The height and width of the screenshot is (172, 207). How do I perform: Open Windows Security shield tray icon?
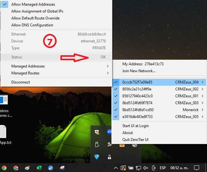(97, 132)
